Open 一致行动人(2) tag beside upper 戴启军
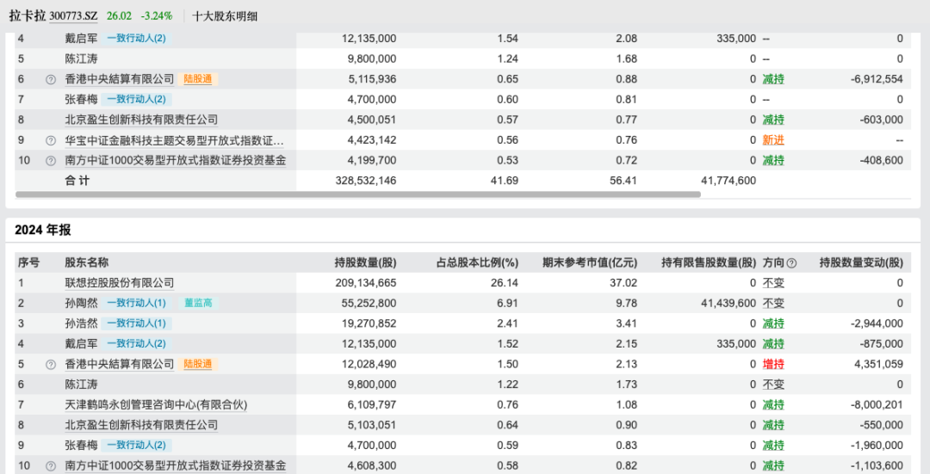The image size is (930, 474). pos(136,39)
